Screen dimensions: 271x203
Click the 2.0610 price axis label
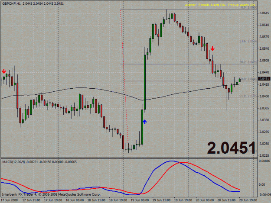(264, 25)
